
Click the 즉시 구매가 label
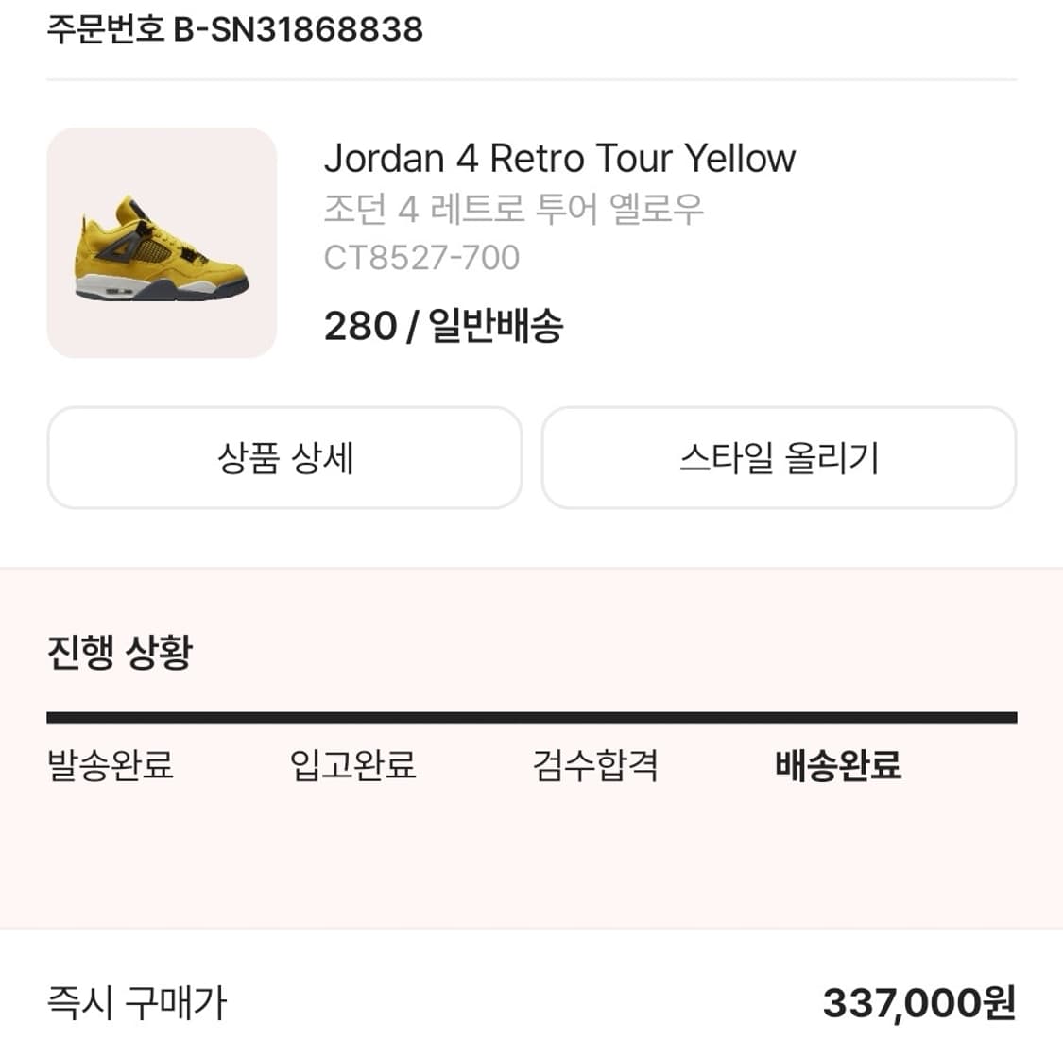click(137, 1003)
